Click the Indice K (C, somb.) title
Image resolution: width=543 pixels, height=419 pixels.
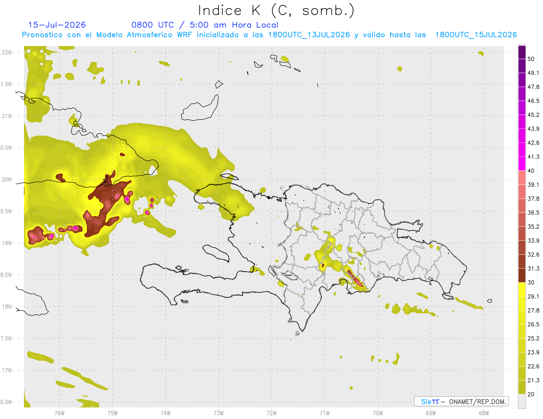276,11
